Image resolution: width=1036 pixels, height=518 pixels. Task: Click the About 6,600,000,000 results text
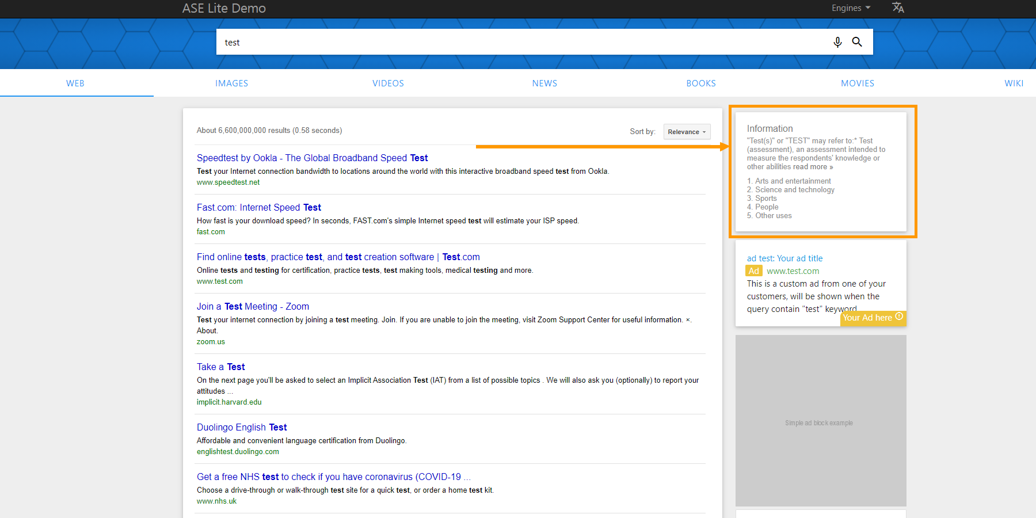(269, 131)
